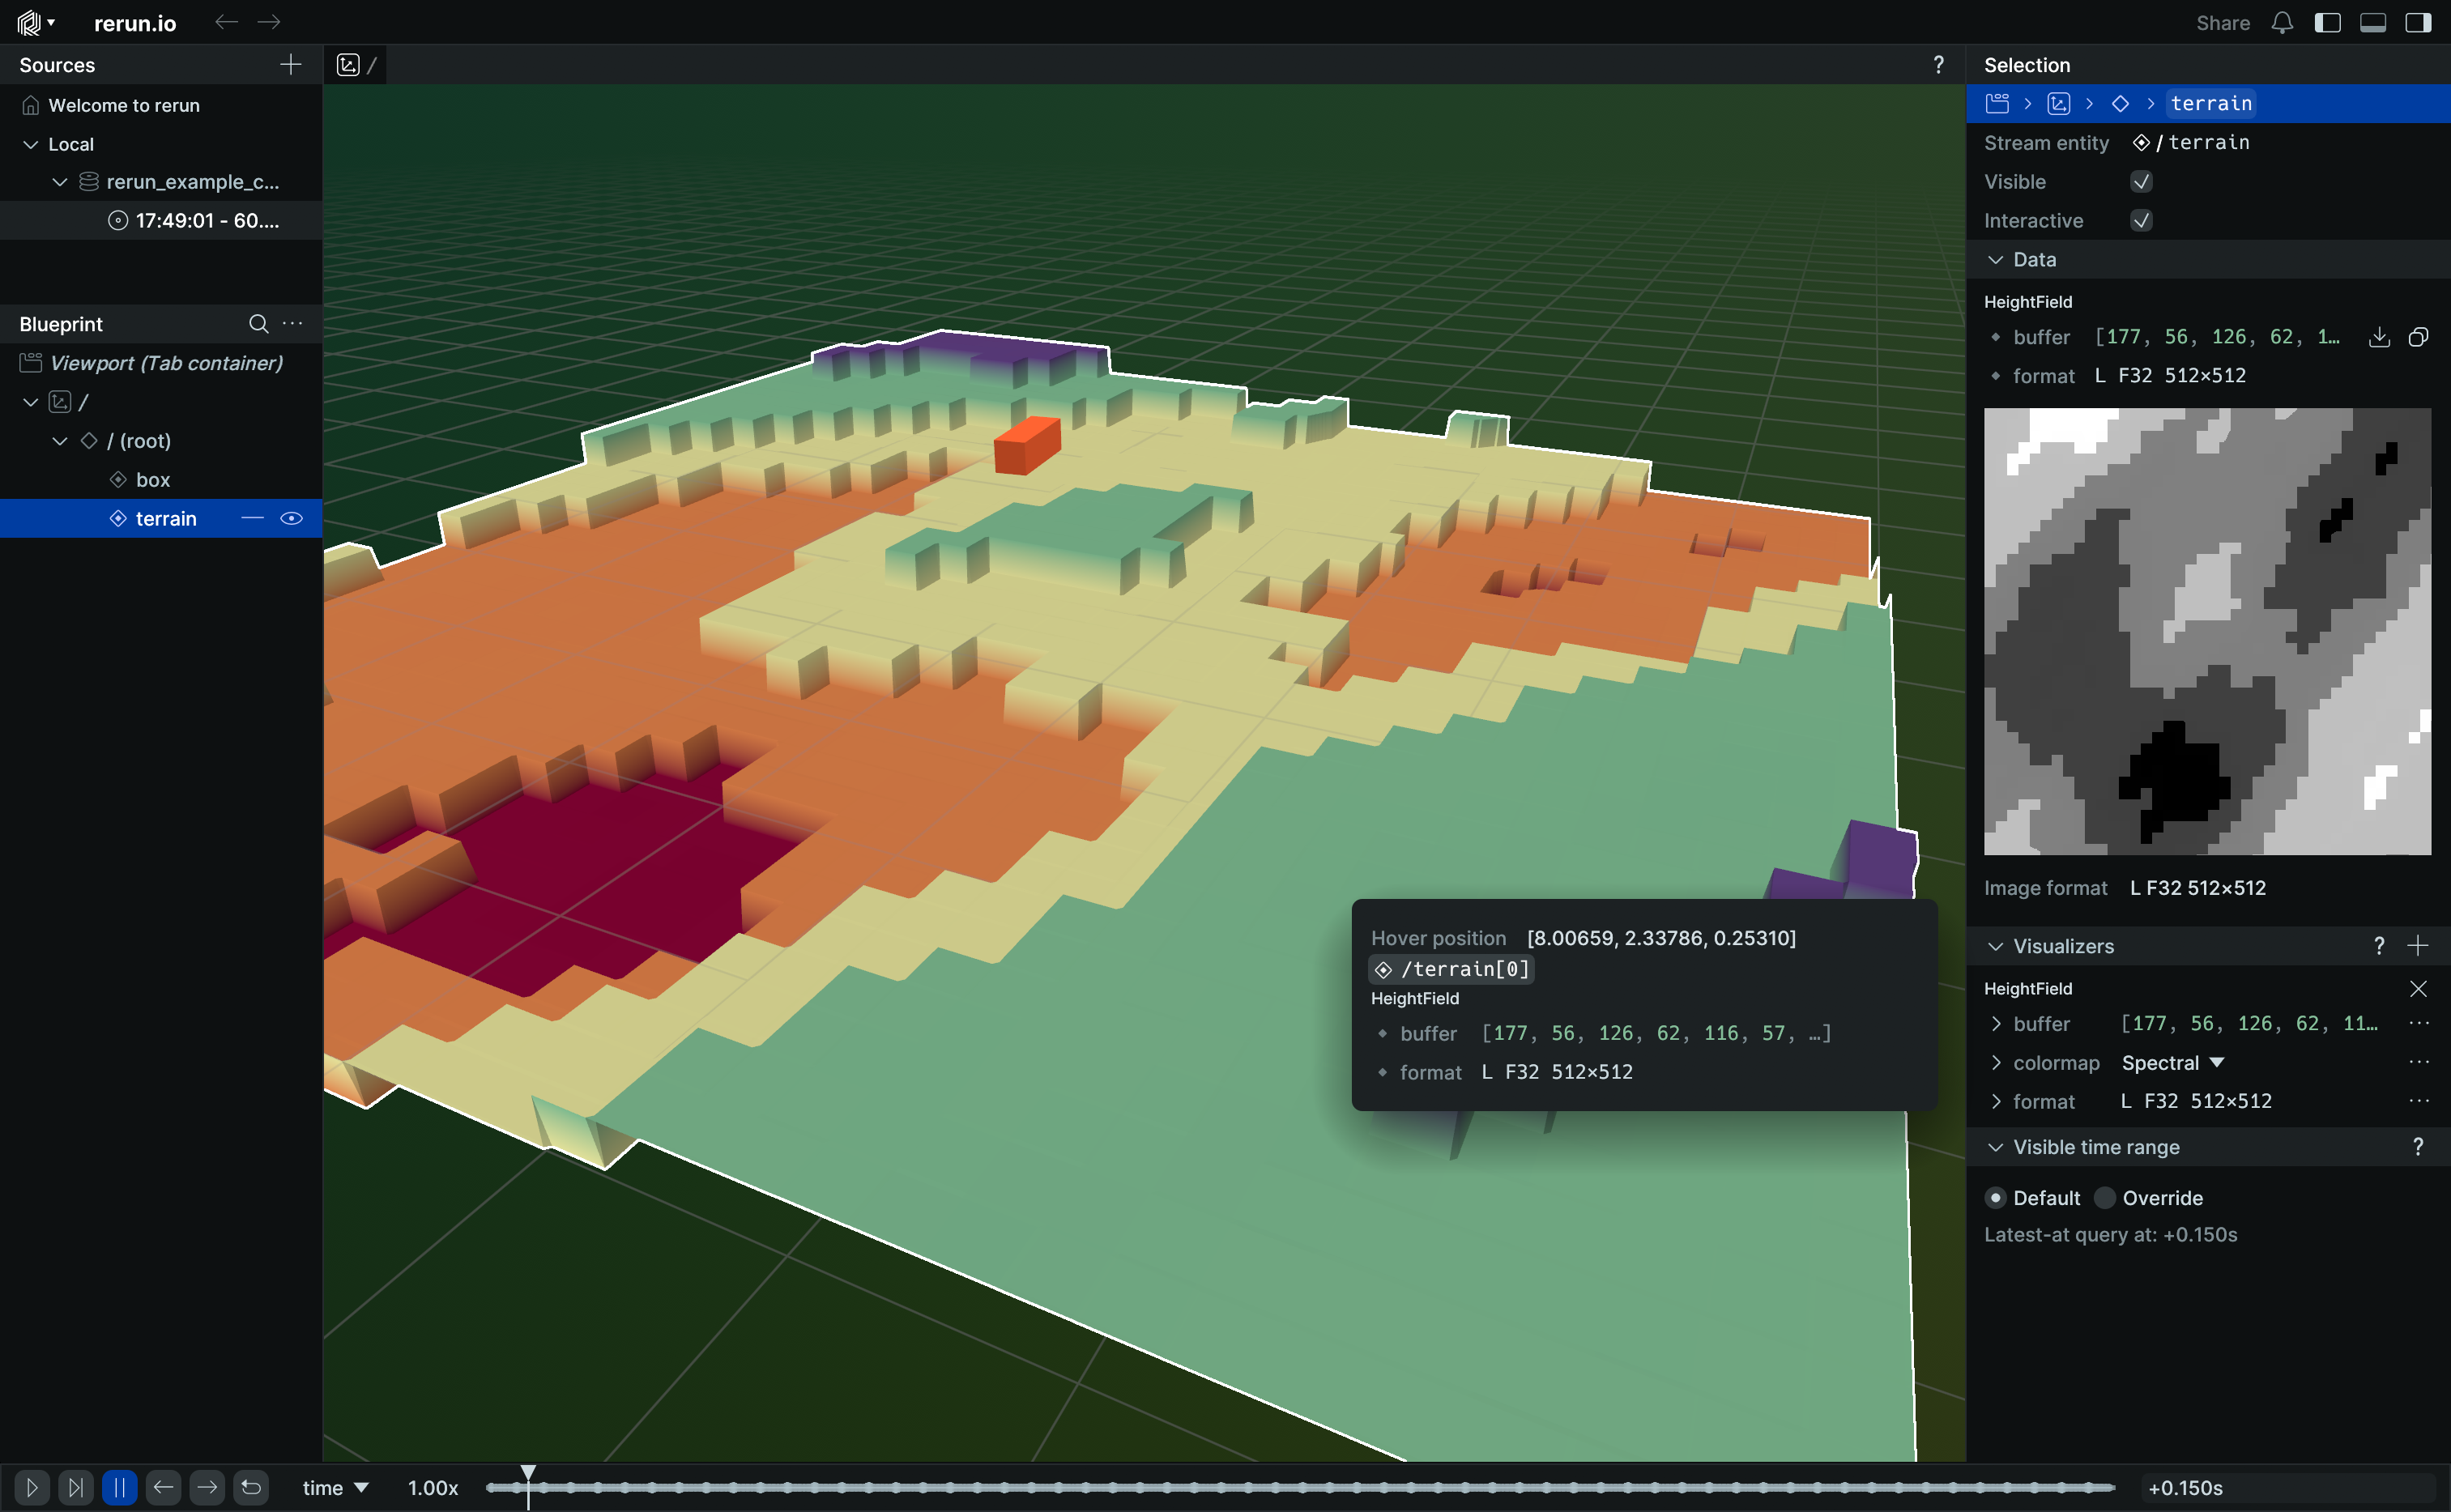This screenshot has height=1512, width=2451.
Task: Uncheck the Visible checkbox
Action: coord(2141,182)
